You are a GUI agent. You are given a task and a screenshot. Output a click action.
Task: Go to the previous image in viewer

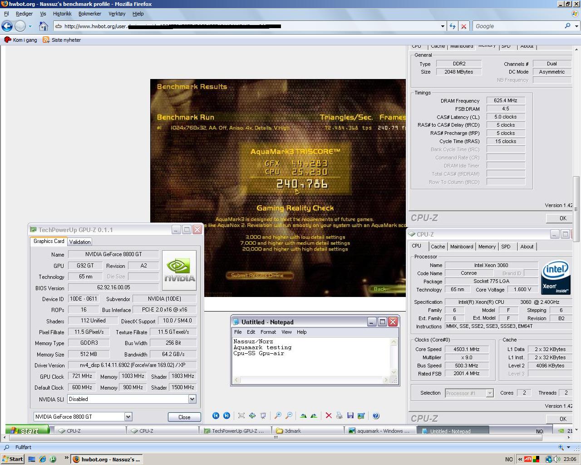(216, 416)
